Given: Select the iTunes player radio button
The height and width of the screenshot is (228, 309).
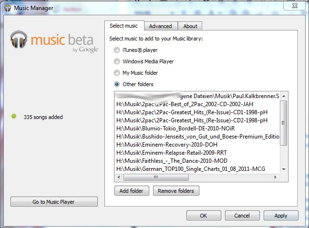Looking at the screenshot, I should pyautogui.click(x=117, y=50).
